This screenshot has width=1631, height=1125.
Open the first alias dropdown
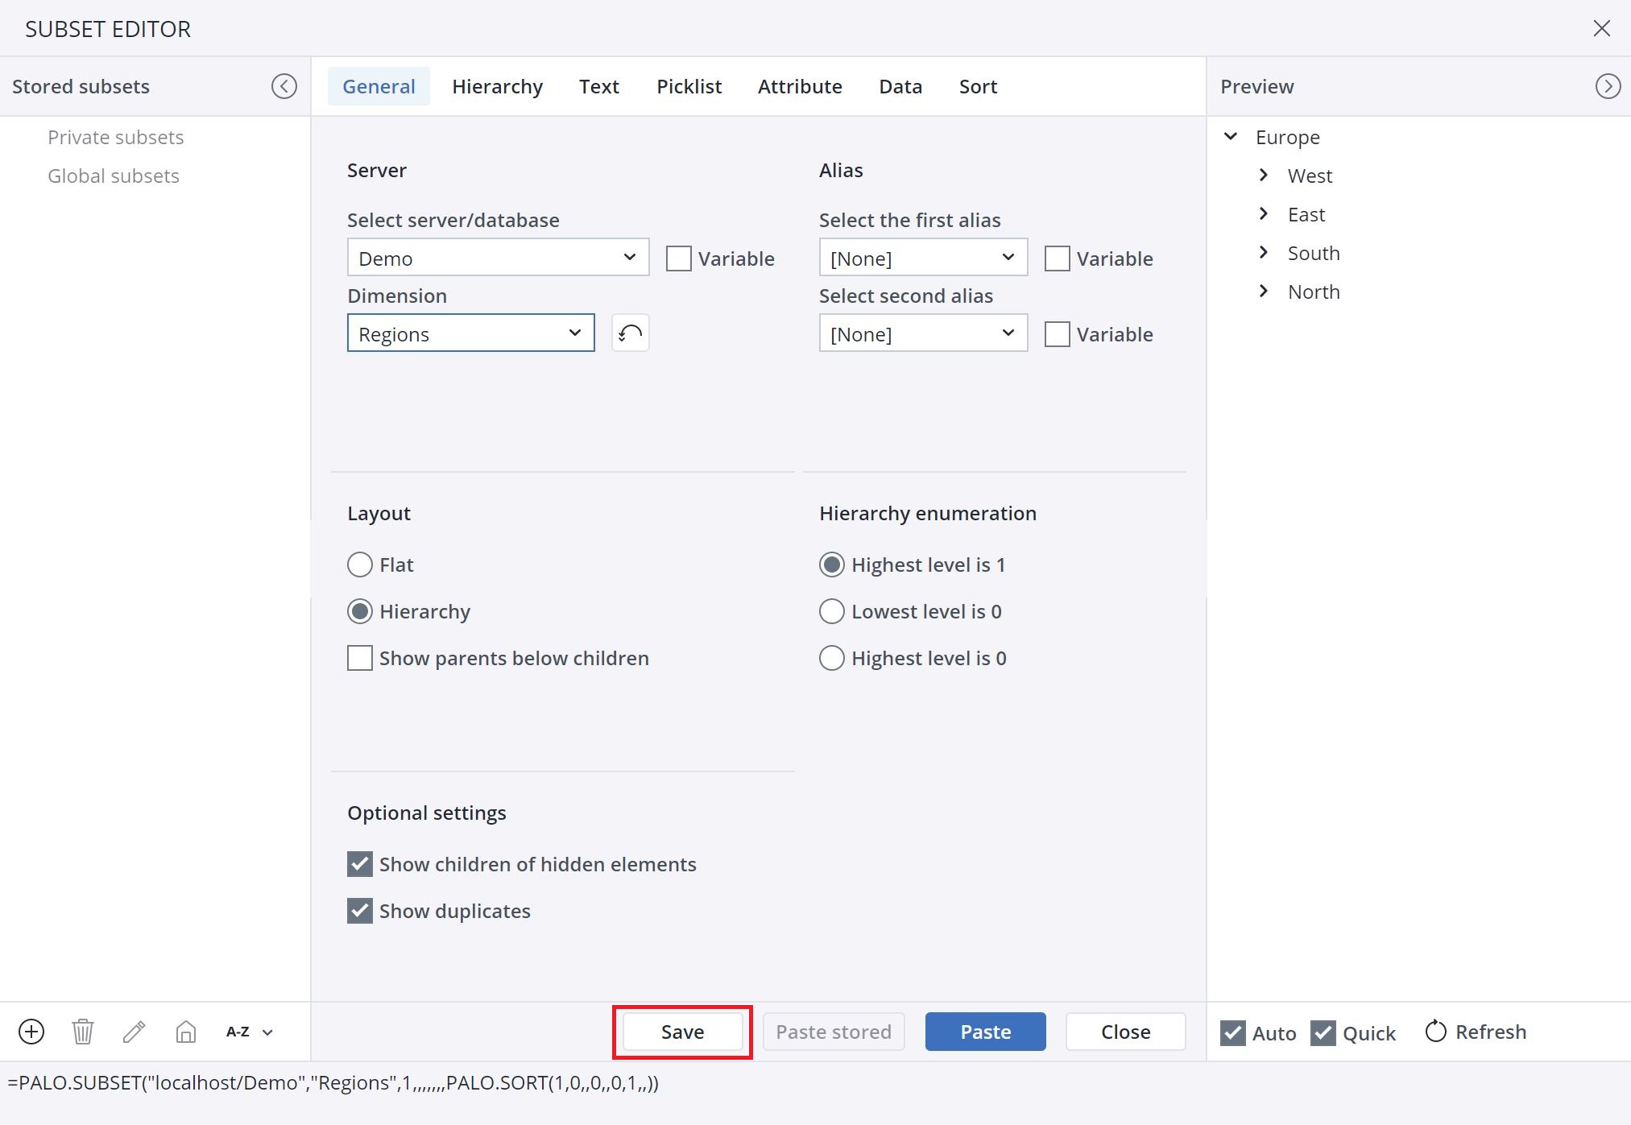[x=923, y=258]
